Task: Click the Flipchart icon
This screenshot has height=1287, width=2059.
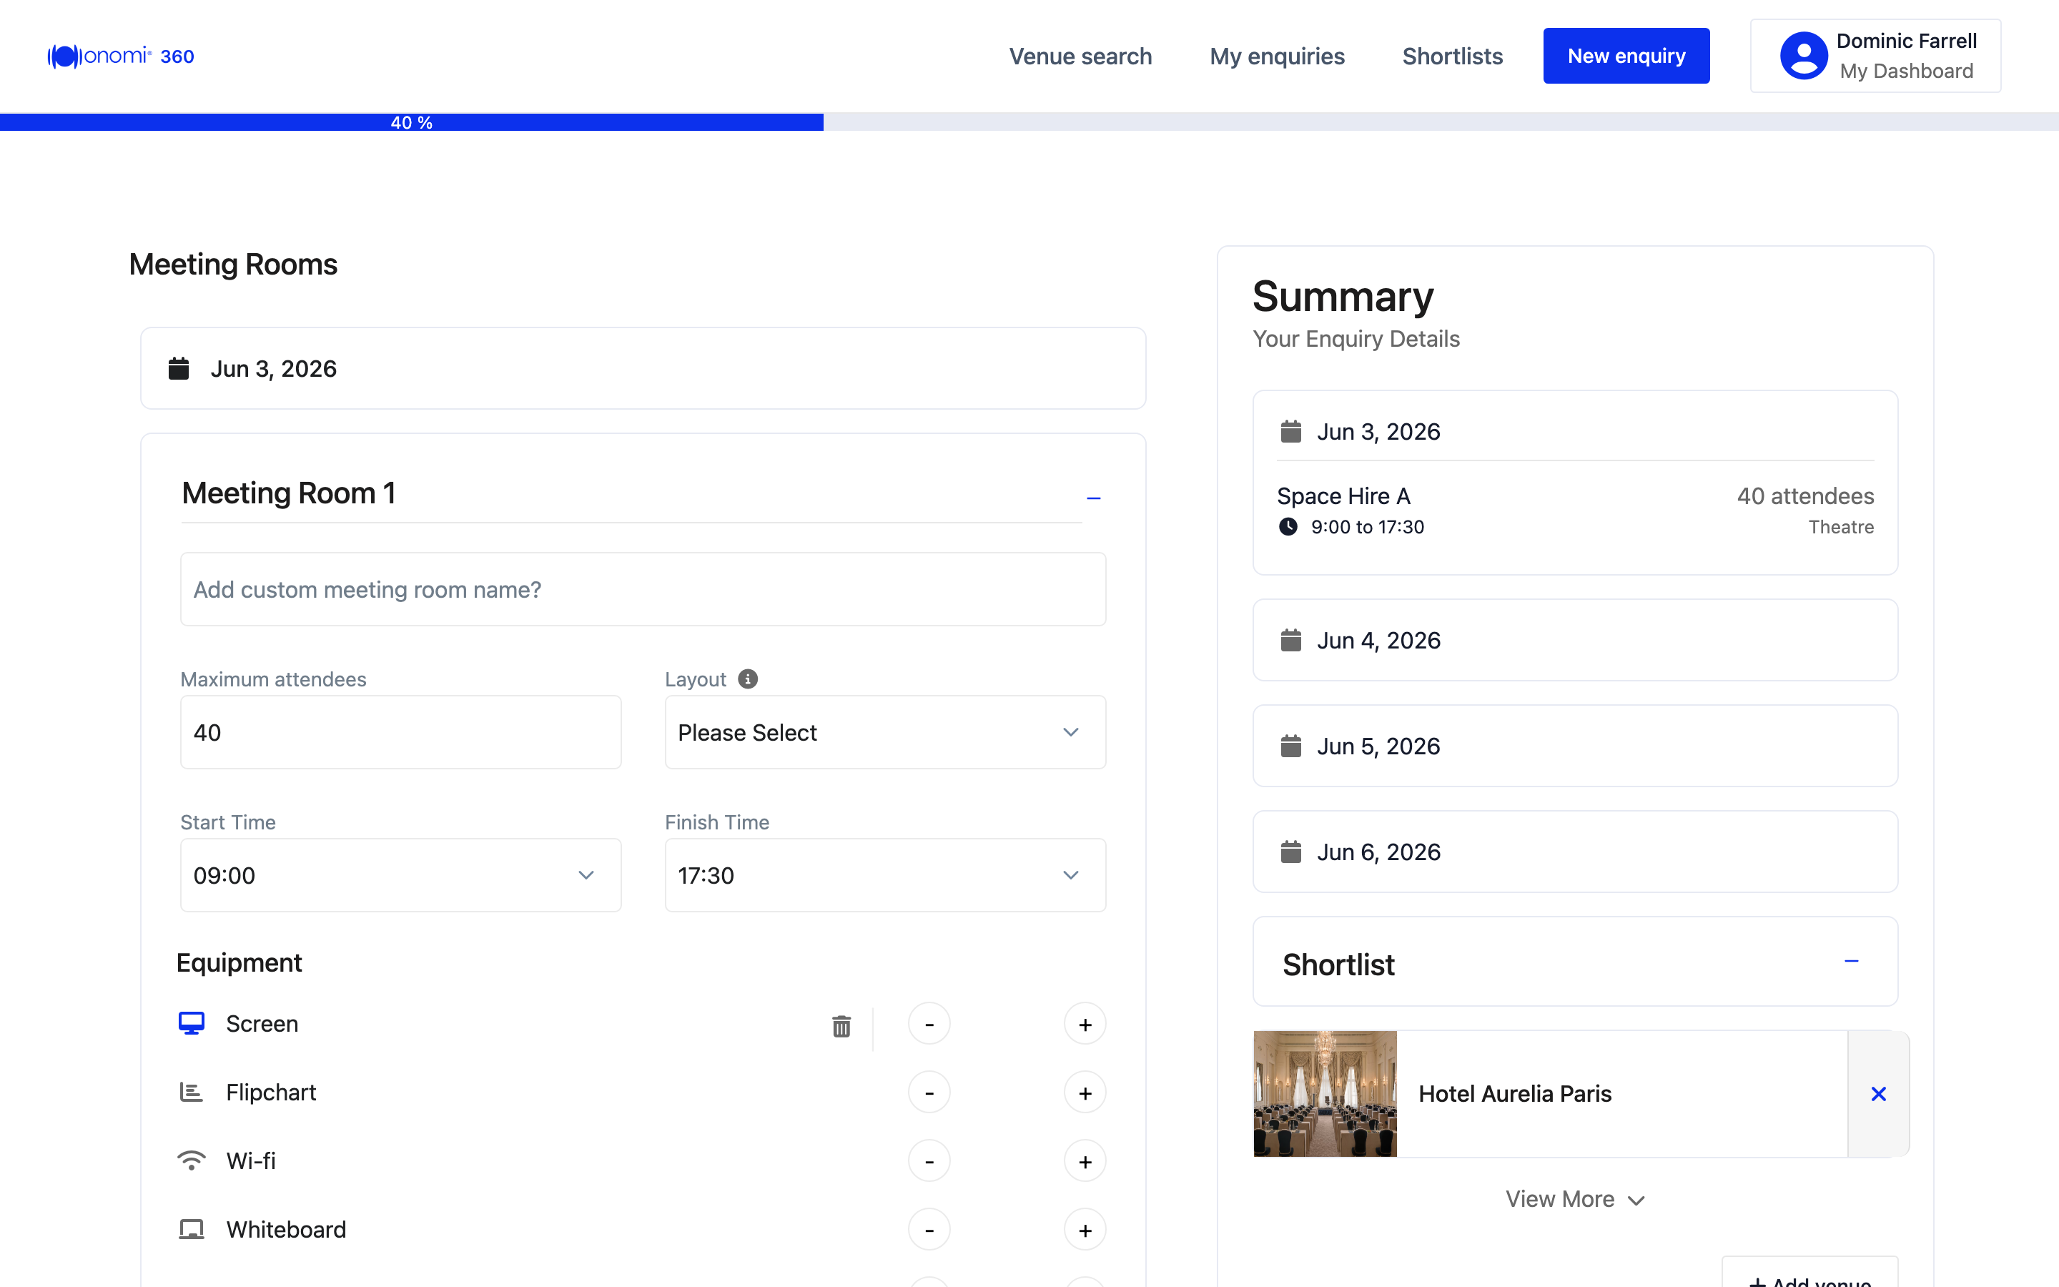Action: [192, 1092]
